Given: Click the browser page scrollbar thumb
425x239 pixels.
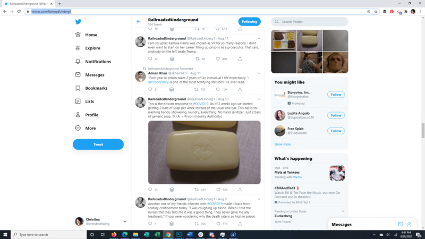Looking at the screenshot, I should [x=423, y=130].
